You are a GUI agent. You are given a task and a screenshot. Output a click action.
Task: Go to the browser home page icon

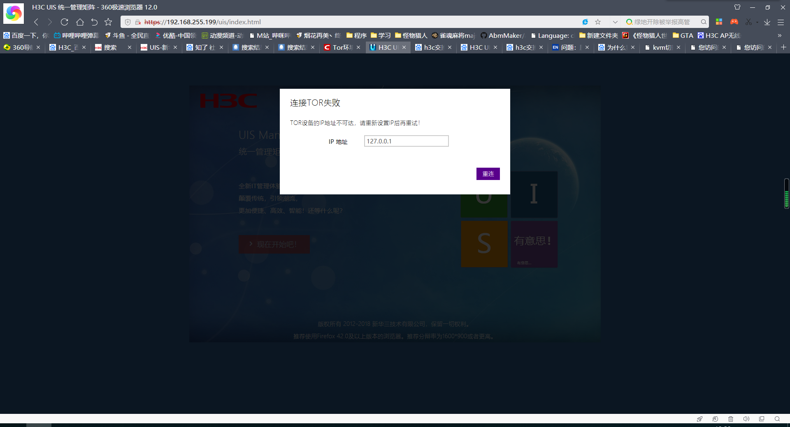[x=80, y=22]
